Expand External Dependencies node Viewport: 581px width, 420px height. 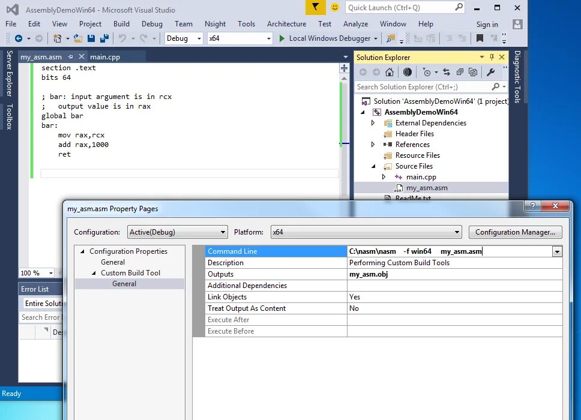[x=373, y=122]
